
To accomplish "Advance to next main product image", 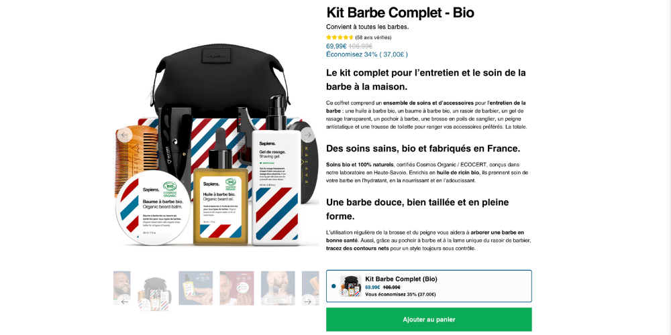I will [308, 135].
